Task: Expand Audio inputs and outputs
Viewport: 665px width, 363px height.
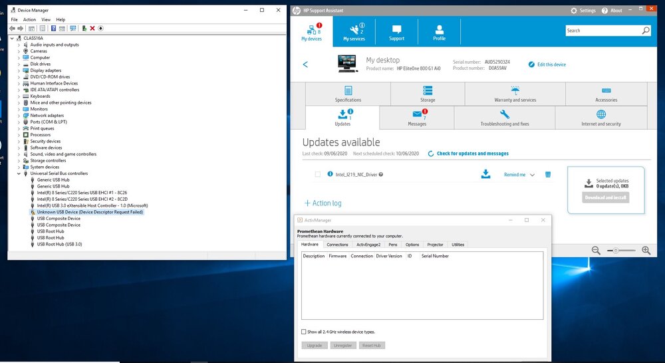Action: click(19, 45)
